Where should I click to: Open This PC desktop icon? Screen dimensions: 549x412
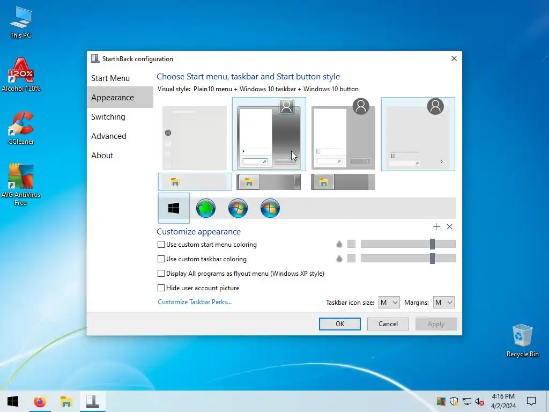pos(21,23)
